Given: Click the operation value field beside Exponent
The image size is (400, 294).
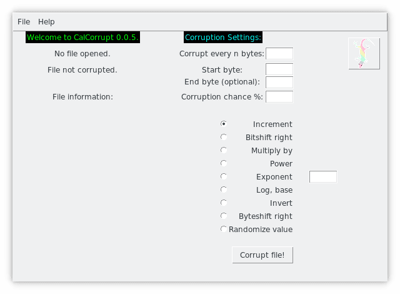Looking at the screenshot, I should coord(323,177).
